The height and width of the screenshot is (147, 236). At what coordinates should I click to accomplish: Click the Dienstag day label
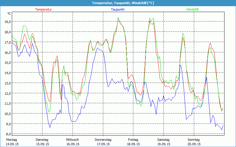tap(42, 140)
